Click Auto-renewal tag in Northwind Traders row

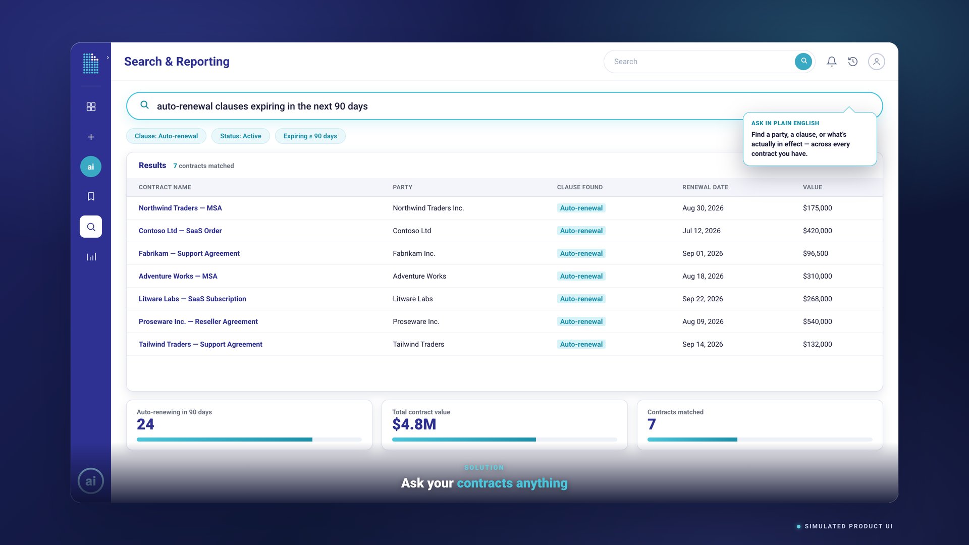581,208
